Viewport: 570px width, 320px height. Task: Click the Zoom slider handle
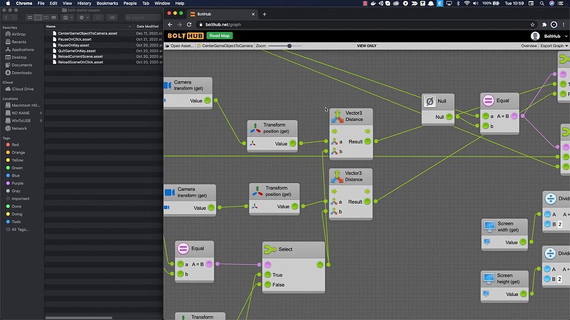pos(289,46)
